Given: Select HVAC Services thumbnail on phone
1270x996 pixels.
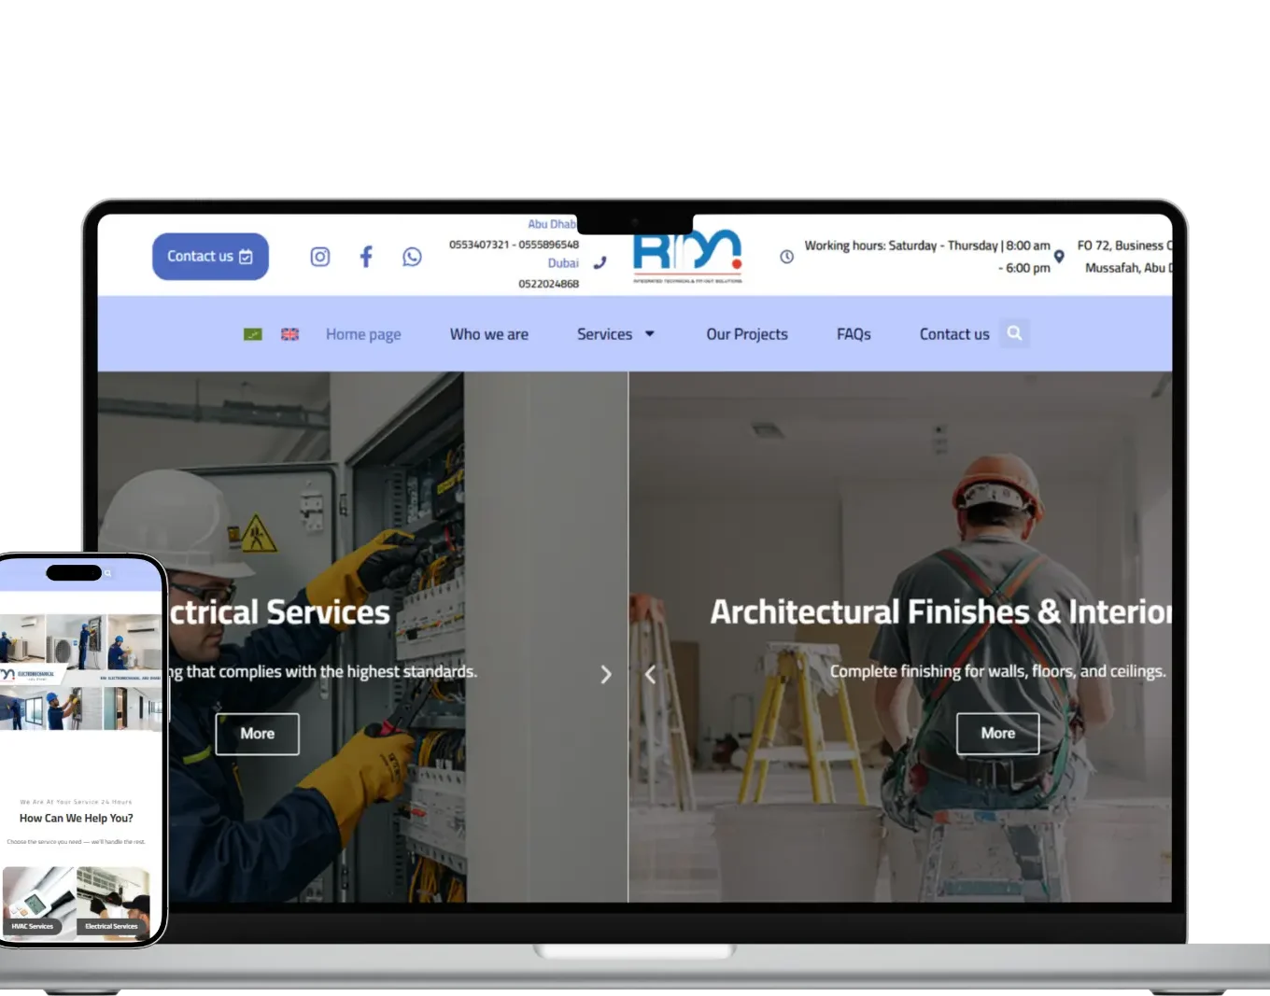Looking at the screenshot, I should [x=37, y=901].
